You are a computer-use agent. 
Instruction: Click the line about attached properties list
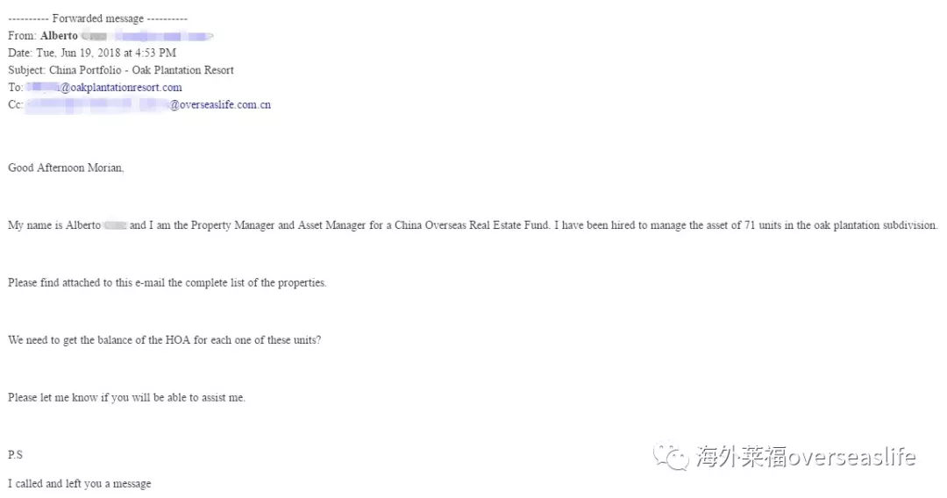coord(167,282)
